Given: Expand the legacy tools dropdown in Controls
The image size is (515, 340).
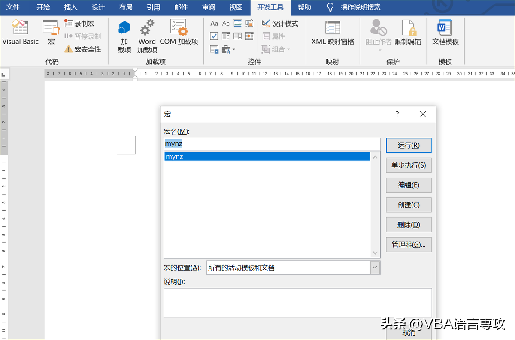Looking at the screenshot, I should coord(229,49).
